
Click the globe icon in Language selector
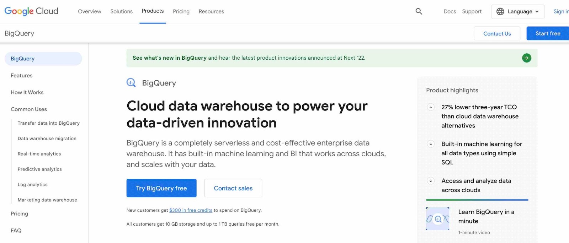coord(500,11)
